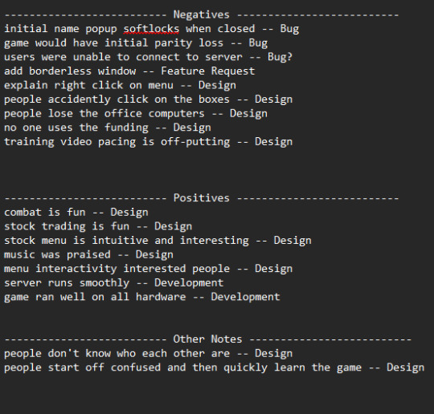The image size is (434, 414).
Task: Click accidently click on boxes line
Action: tap(148, 99)
